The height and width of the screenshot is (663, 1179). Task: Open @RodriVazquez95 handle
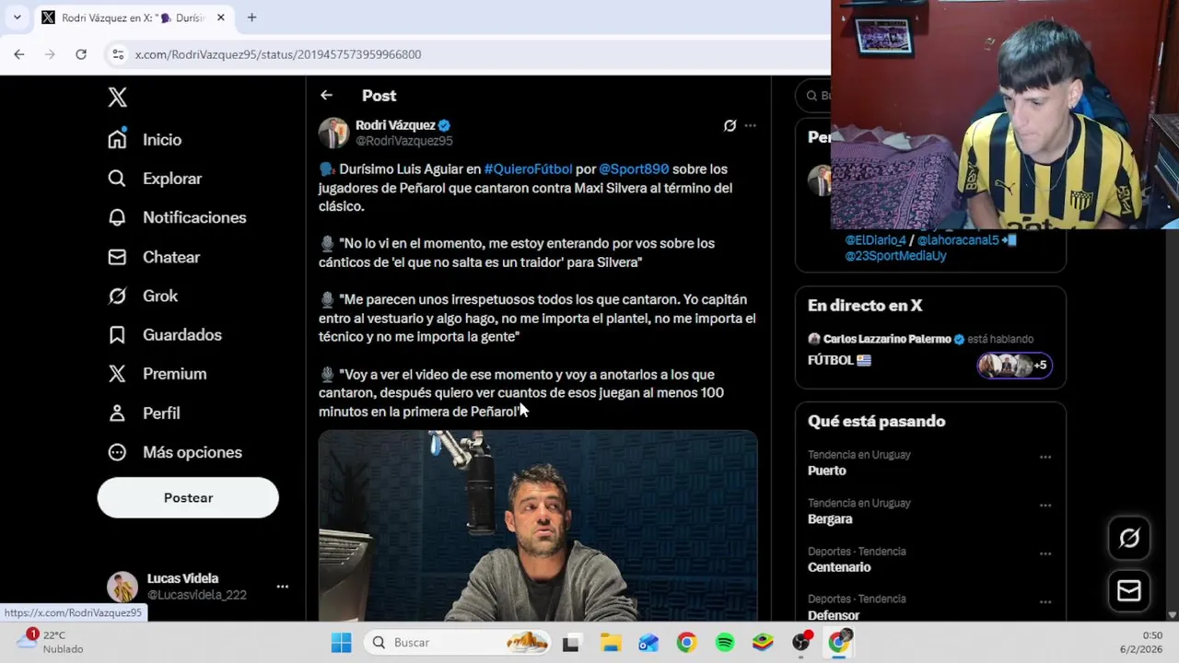[403, 141]
